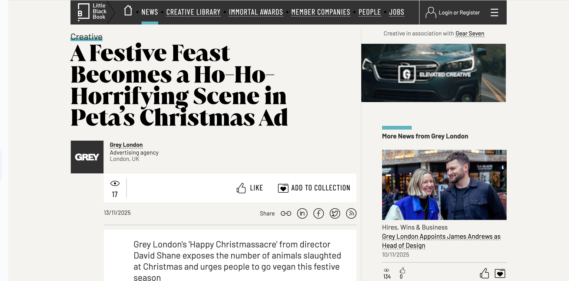Switch to the NEWS section
The width and height of the screenshot is (569, 281).
coord(149,12)
